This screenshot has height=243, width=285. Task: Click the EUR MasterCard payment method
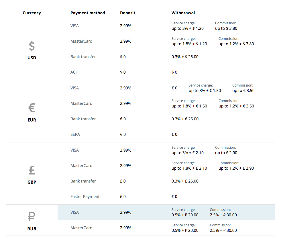tap(81, 103)
